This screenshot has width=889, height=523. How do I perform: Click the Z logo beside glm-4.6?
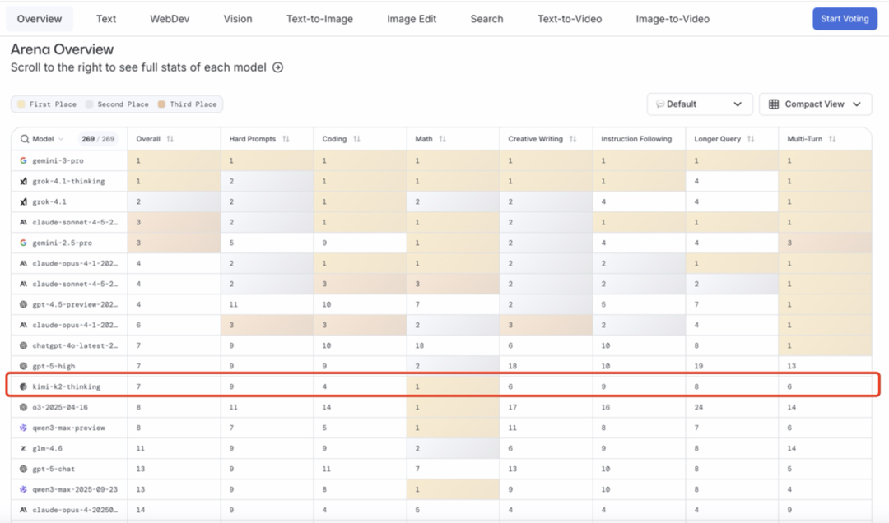click(23, 448)
